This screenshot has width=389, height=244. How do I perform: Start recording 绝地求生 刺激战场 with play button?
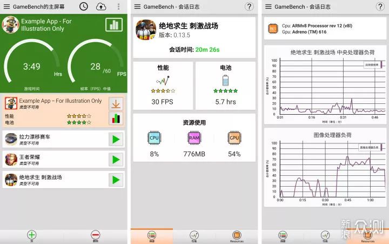pyautogui.click(x=116, y=180)
